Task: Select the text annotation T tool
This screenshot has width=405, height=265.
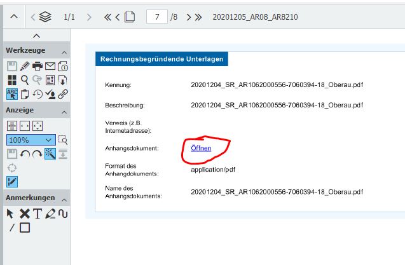Action: coord(38,214)
